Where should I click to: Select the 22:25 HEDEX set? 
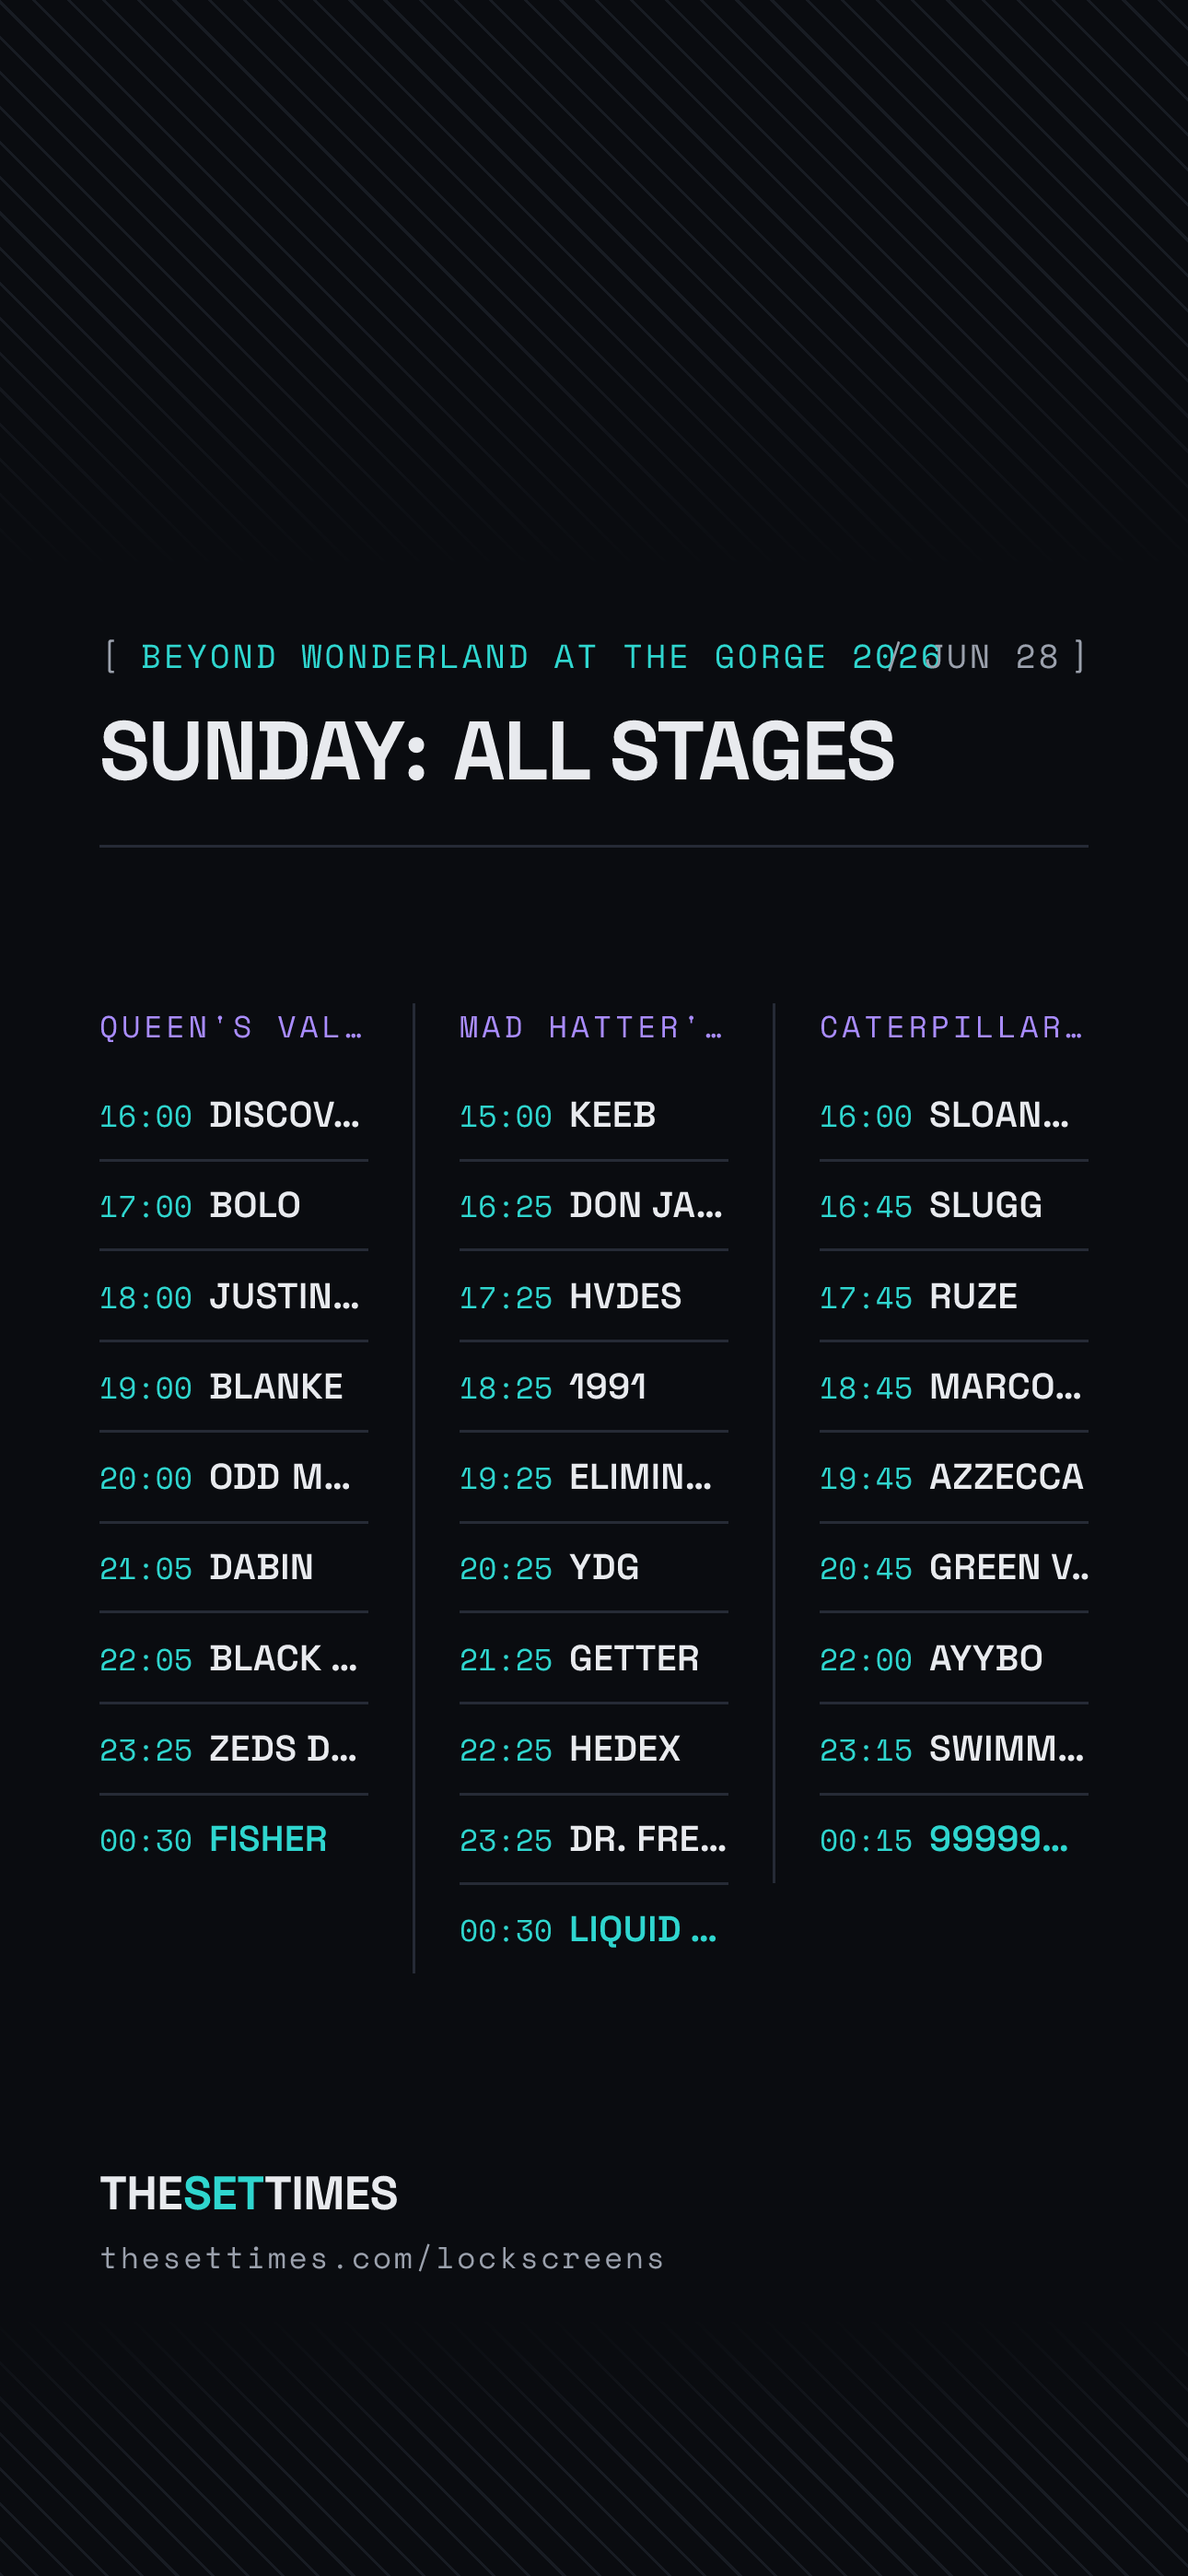pyautogui.click(x=594, y=1749)
